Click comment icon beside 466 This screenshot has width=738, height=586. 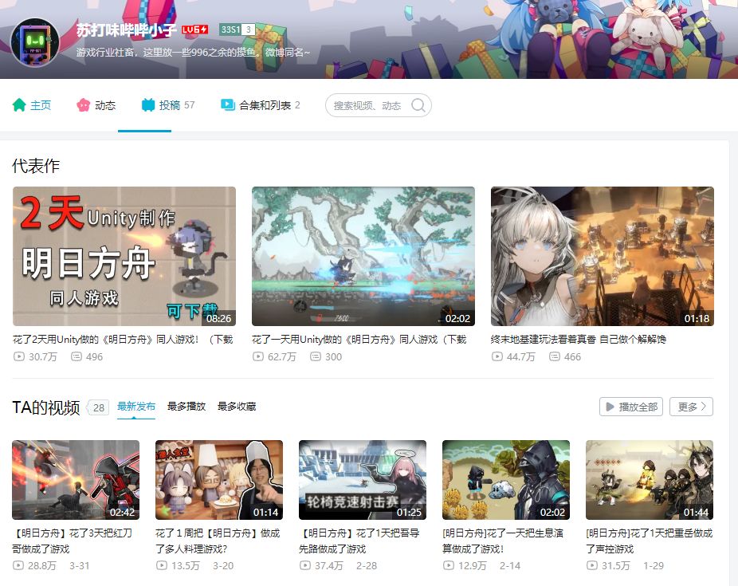point(555,356)
